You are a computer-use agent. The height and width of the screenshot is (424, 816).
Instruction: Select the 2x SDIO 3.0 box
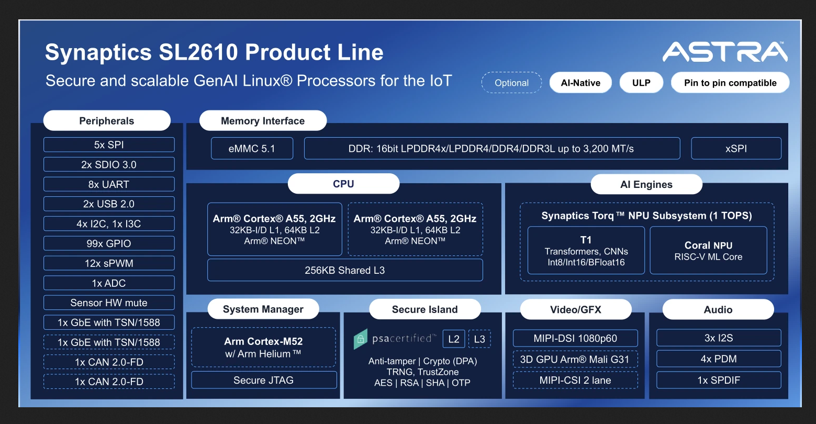[x=109, y=164]
